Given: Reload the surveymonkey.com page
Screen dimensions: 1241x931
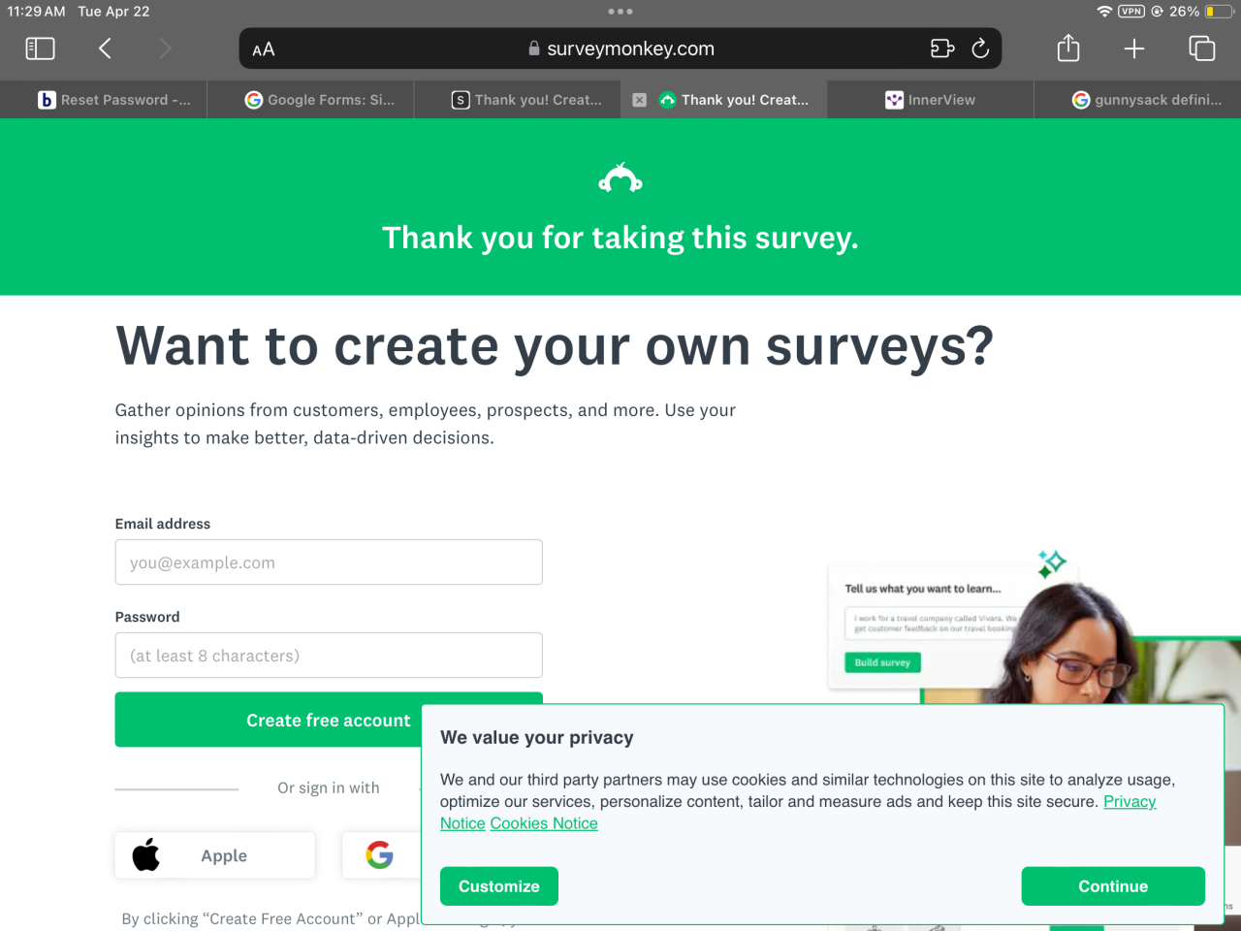Looking at the screenshot, I should [x=980, y=48].
